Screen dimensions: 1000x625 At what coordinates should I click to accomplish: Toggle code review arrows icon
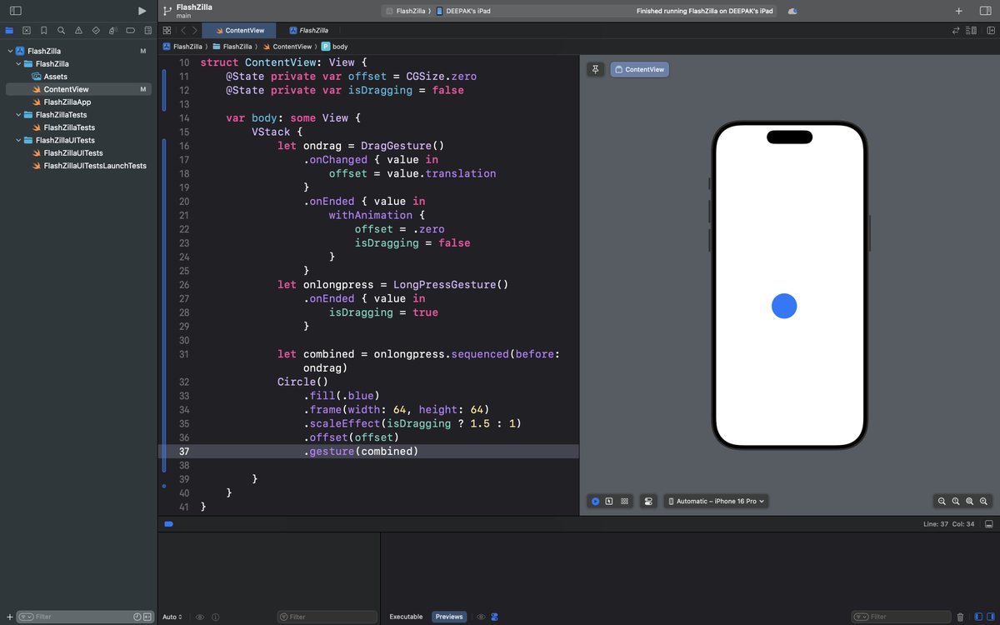pos(956,30)
